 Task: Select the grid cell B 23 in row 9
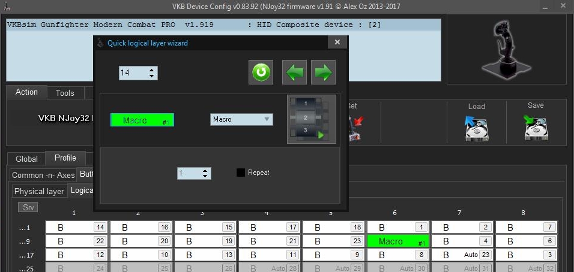click(333, 241)
